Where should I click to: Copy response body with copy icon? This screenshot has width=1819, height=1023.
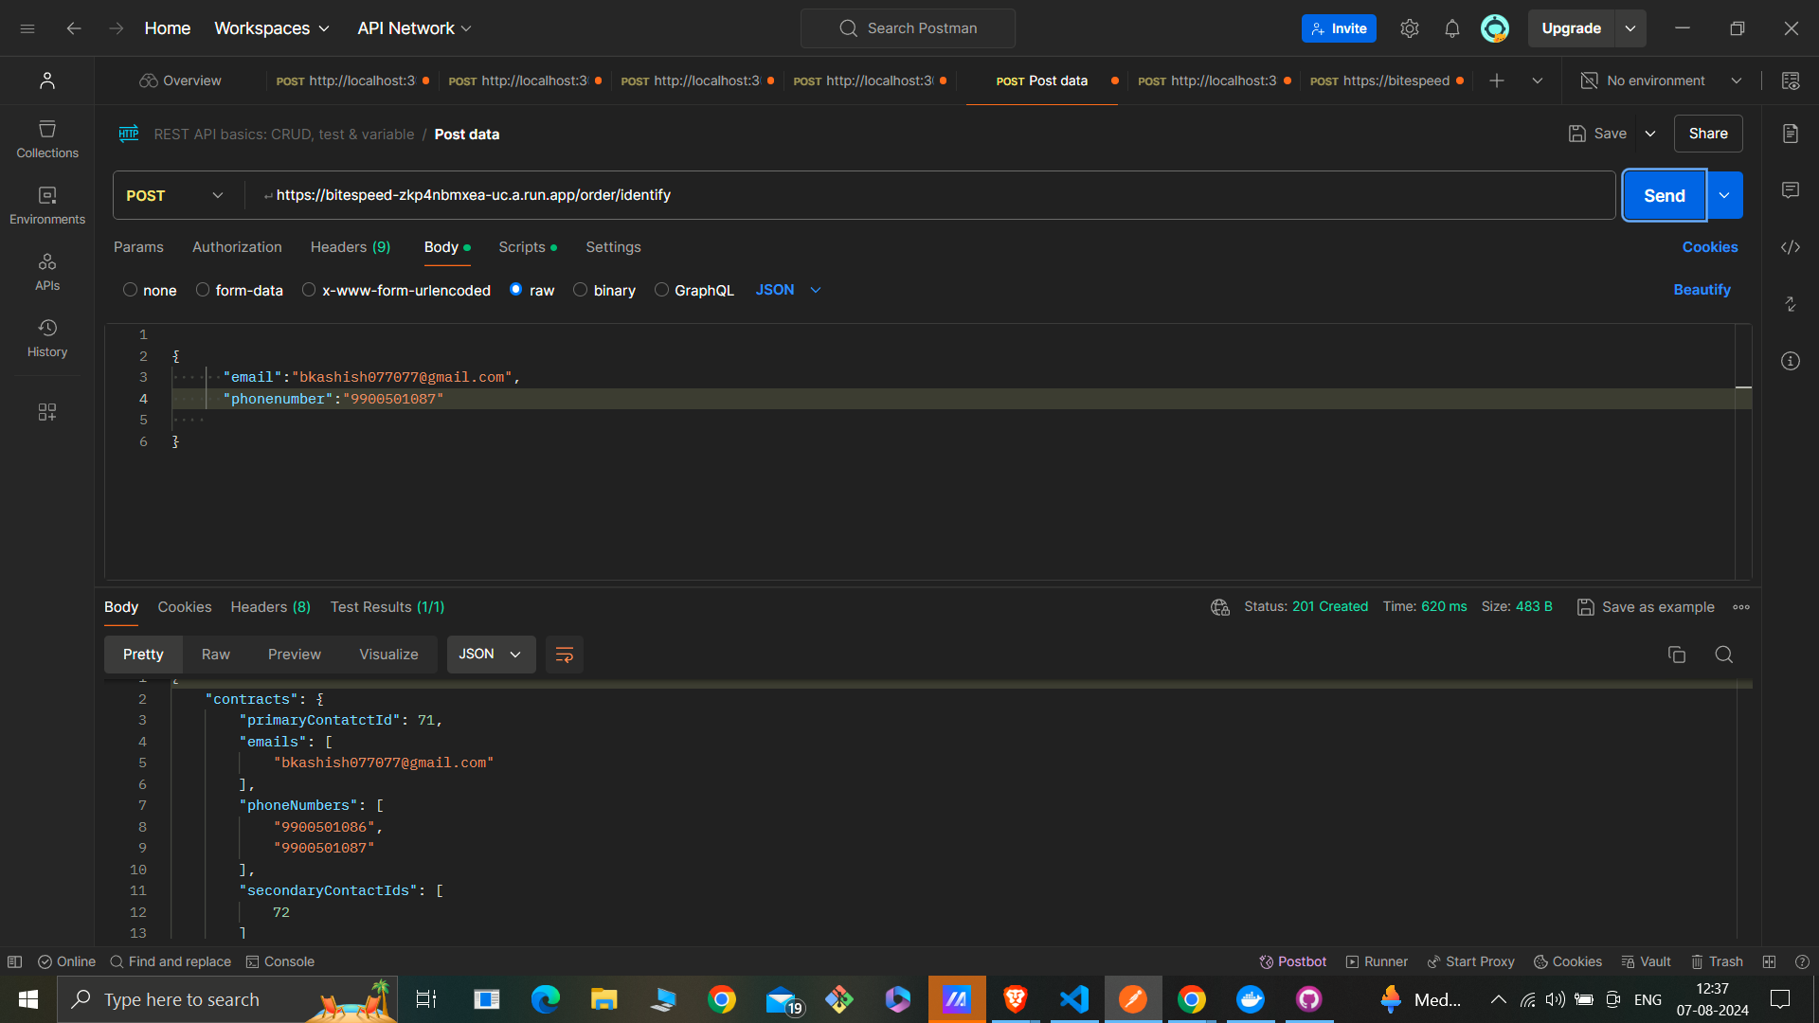pyautogui.click(x=1676, y=655)
